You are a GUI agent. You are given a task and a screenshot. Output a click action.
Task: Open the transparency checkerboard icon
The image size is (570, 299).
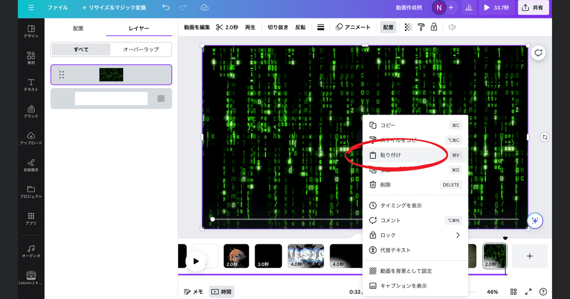[408, 27]
